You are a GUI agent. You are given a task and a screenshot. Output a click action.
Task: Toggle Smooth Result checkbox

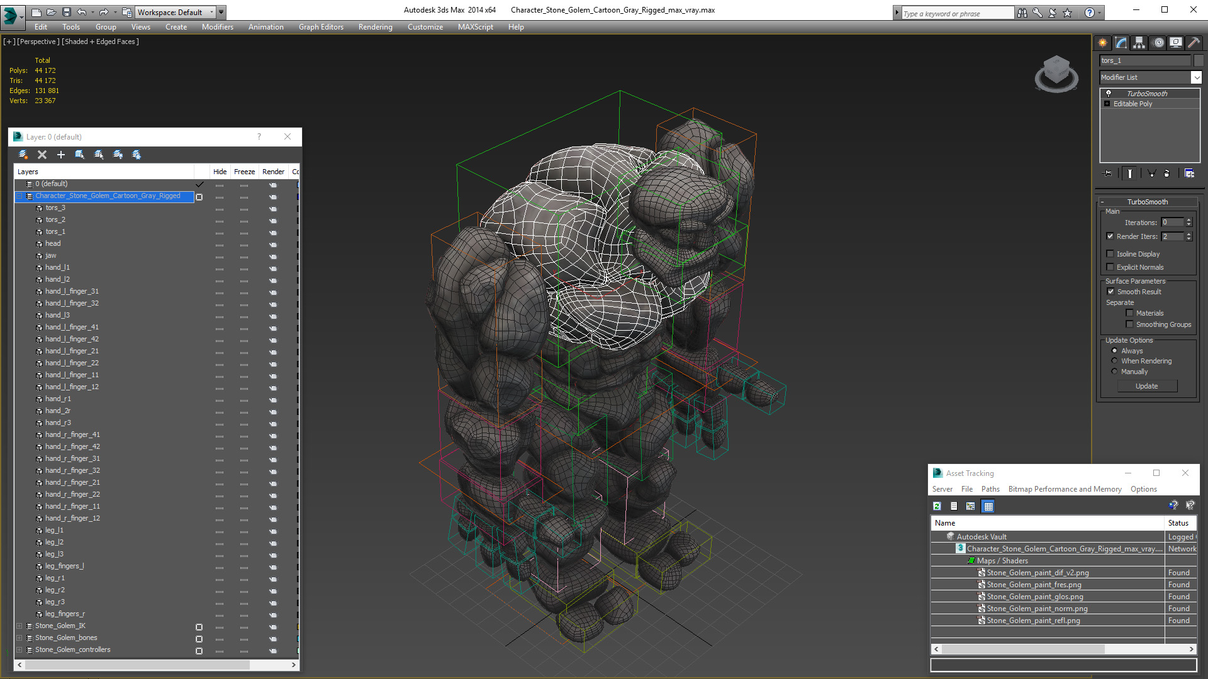pos(1110,292)
